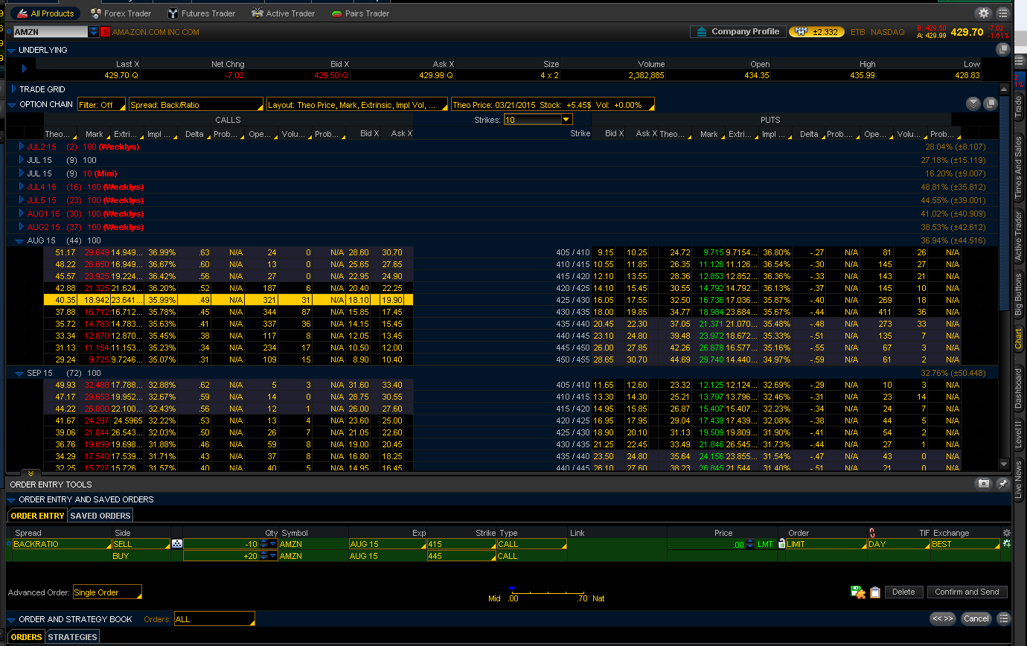Click the red numbered link icon beside AMZN
The height and width of the screenshot is (646, 1027).
tap(105, 32)
